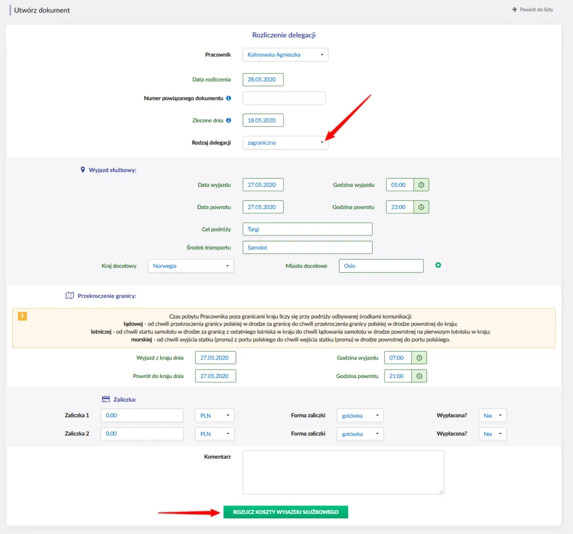Expand Forma zaliczki dropdown for Zaliczka 2

tap(360, 434)
